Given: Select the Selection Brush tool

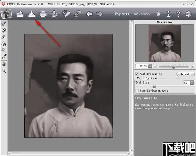Looking at the screenshot, I should pyautogui.click(x=4, y=23).
